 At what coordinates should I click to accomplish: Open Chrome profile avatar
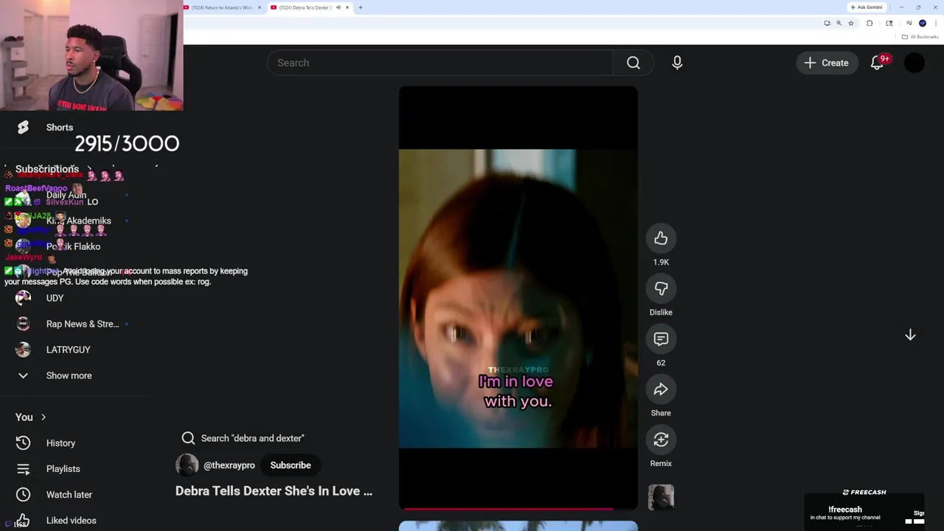point(923,24)
